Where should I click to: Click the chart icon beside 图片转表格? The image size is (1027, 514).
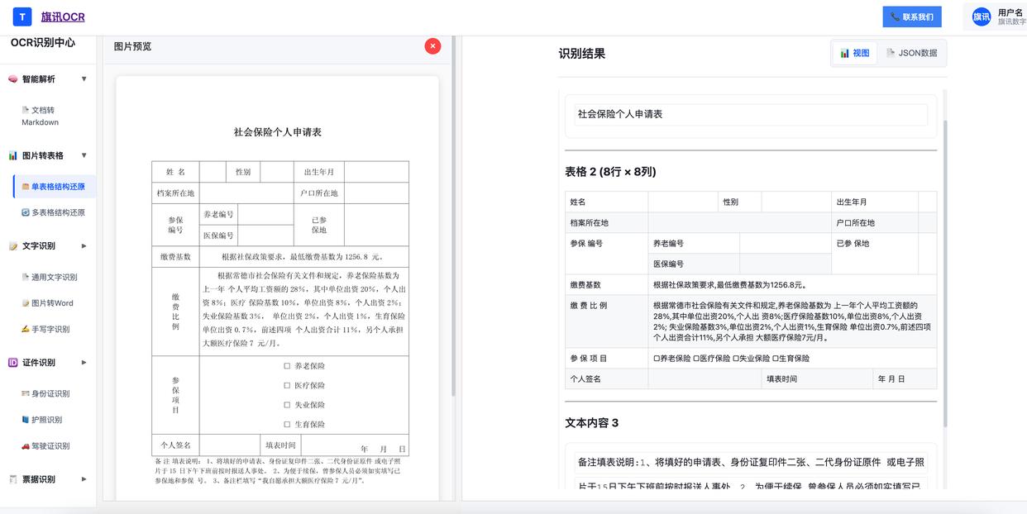click(13, 155)
